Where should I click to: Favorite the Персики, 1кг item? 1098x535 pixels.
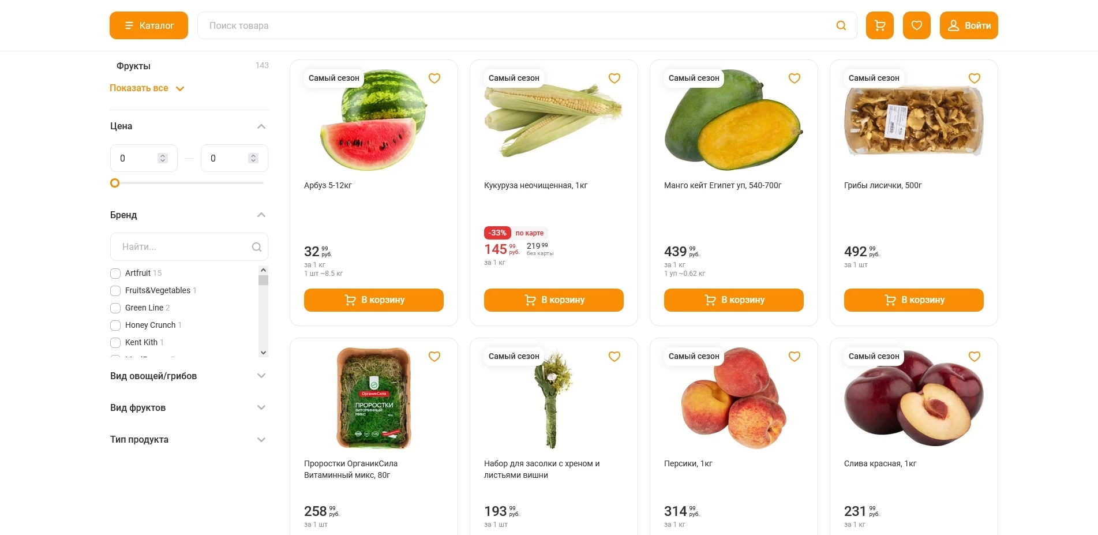794,356
